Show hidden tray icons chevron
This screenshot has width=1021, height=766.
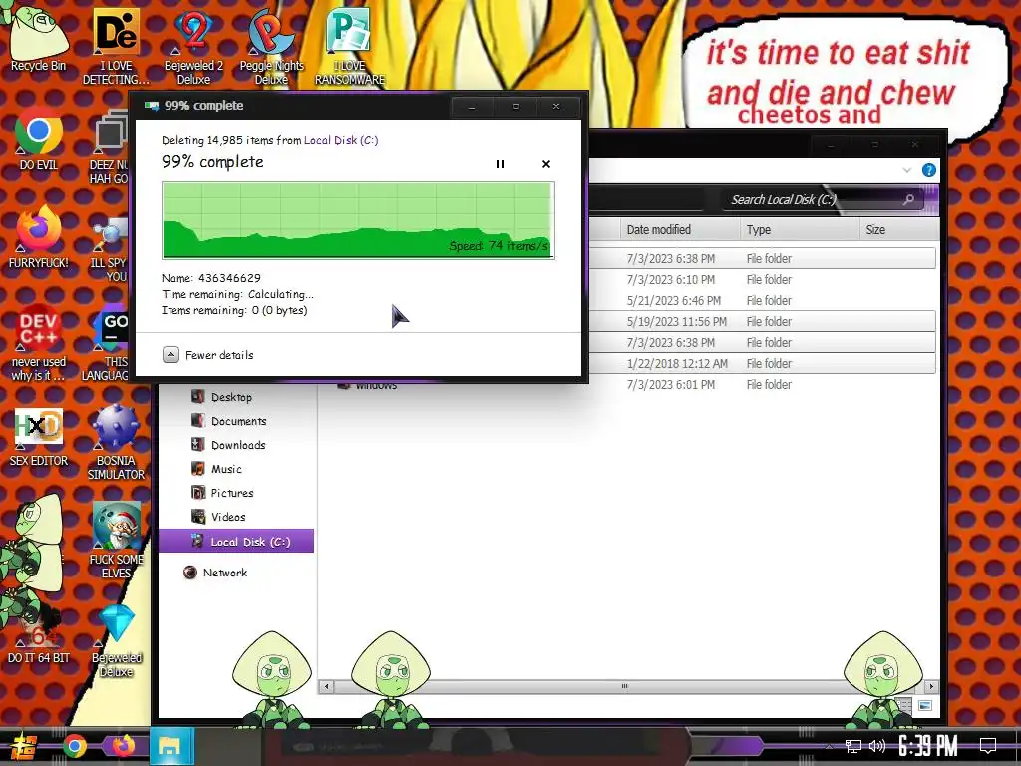click(x=829, y=746)
